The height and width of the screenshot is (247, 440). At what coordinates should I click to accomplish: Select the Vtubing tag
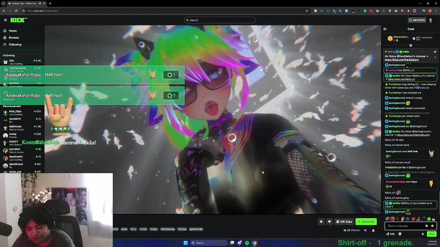pos(182,229)
